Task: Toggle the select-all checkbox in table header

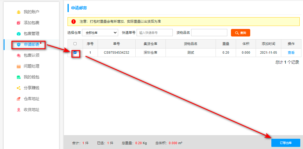Action: pos(75,44)
